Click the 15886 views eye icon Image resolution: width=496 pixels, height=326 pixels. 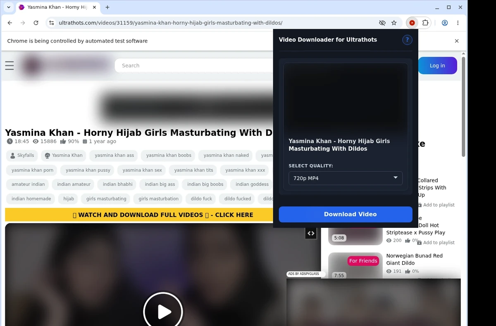[x=36, y=142]
